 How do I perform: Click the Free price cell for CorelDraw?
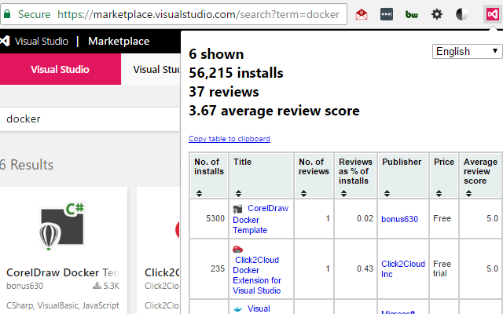click(x=444, y=218)
